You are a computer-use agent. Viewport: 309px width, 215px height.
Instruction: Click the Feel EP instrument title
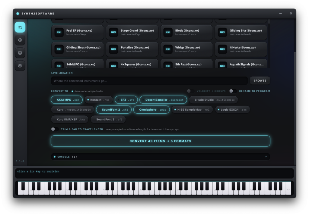[x=79, y=30]
